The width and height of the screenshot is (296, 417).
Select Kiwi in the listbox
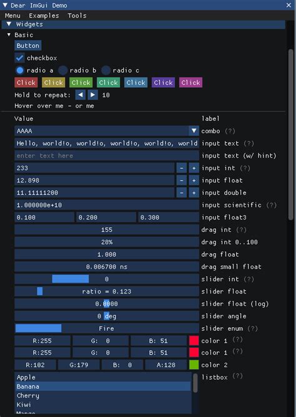tap(104, 405)
